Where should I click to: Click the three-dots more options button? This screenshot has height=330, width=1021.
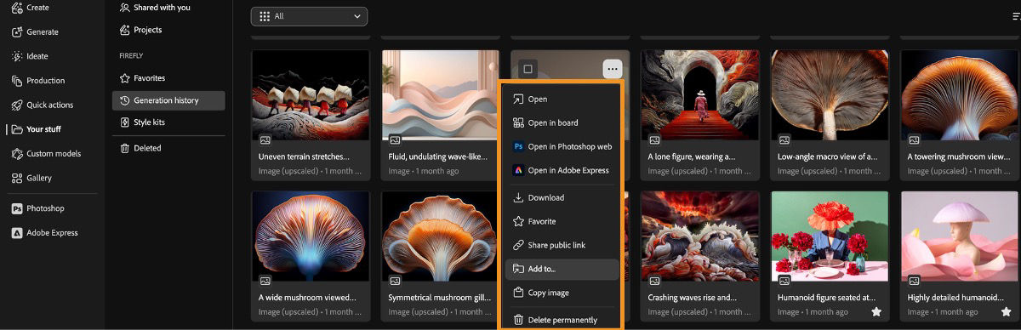pos(613,69)
